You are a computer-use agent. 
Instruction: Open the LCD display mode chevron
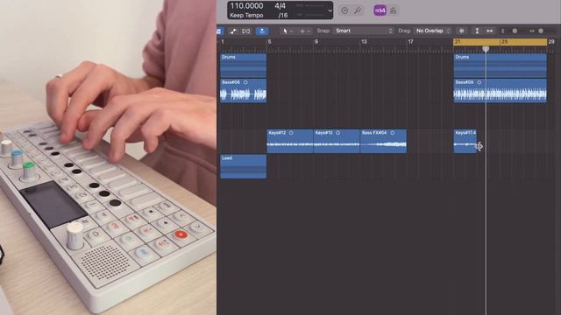click(x=330, y=10)
